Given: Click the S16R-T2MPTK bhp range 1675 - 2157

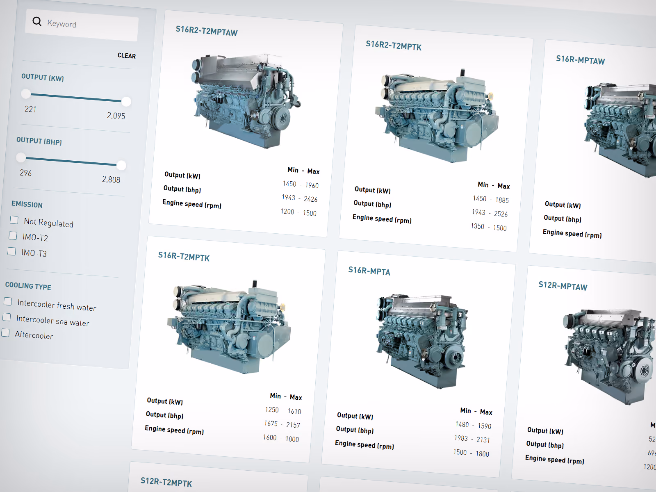Looking at the screenshot, I should click(x=282, y=424).
